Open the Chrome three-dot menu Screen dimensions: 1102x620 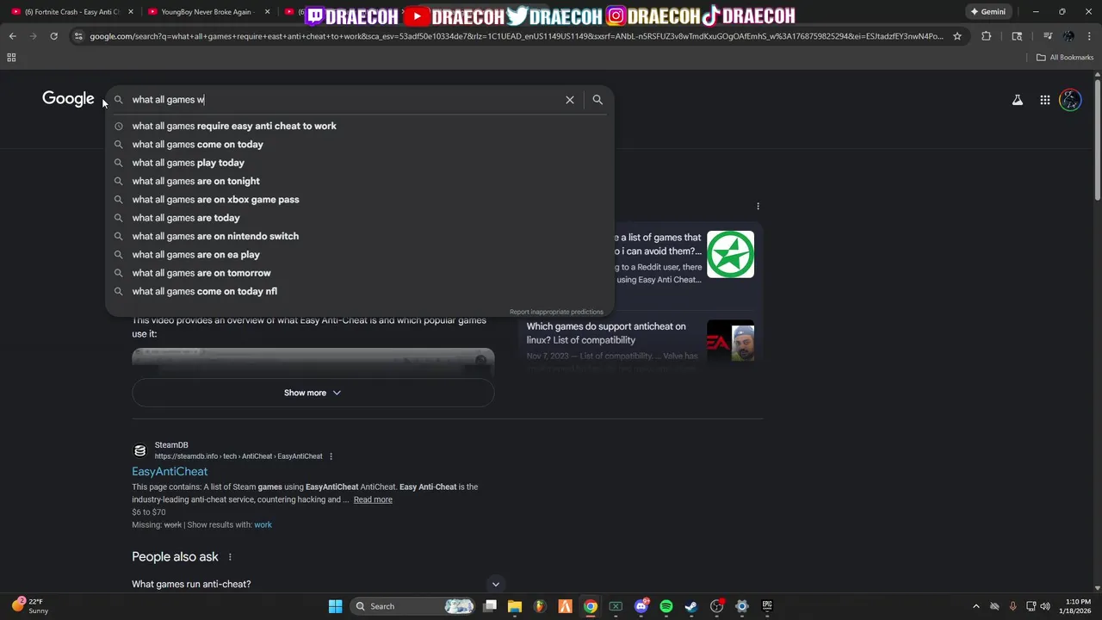(1089, 36)
